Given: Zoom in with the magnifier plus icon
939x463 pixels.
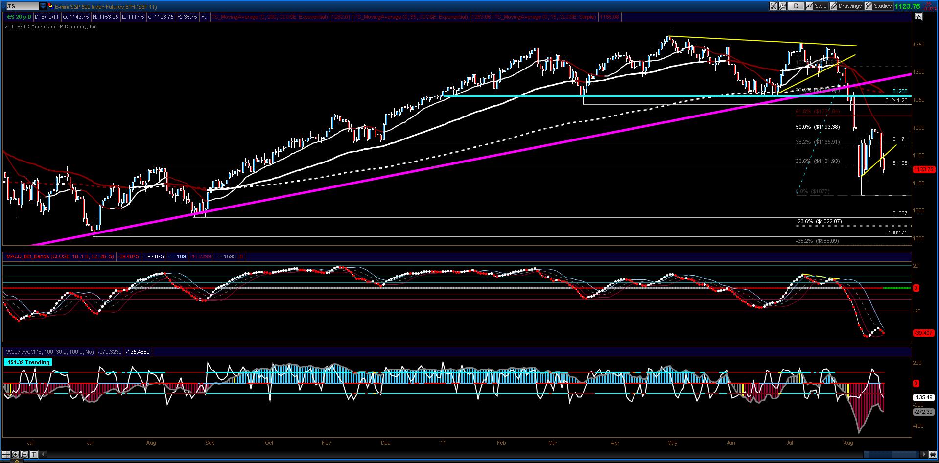Looking at the screenshot, I should [x=16, y=454].
